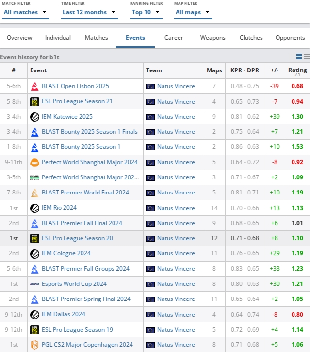Click IEM Katowice 2025 event logo
The width and height of the screenshot is (310, 352).
34,117
